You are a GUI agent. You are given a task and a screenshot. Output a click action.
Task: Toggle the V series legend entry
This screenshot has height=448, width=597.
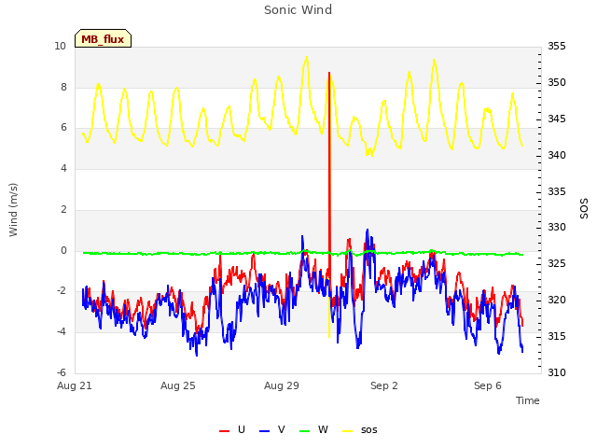pos(271,430)
